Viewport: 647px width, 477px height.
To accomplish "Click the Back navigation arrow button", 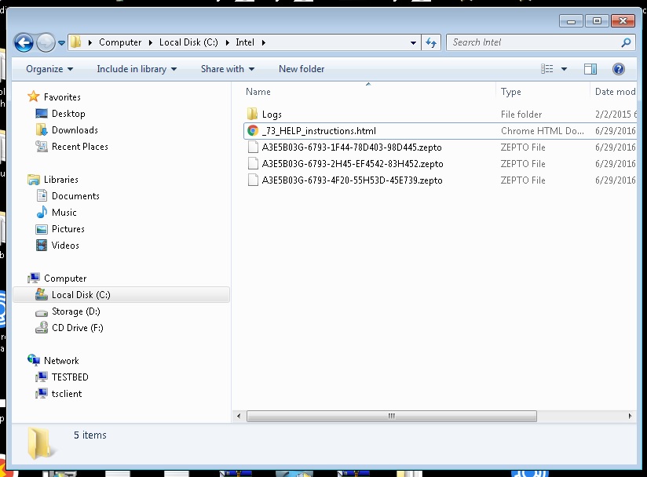I will pyautogui.click(x=24, y=42).
